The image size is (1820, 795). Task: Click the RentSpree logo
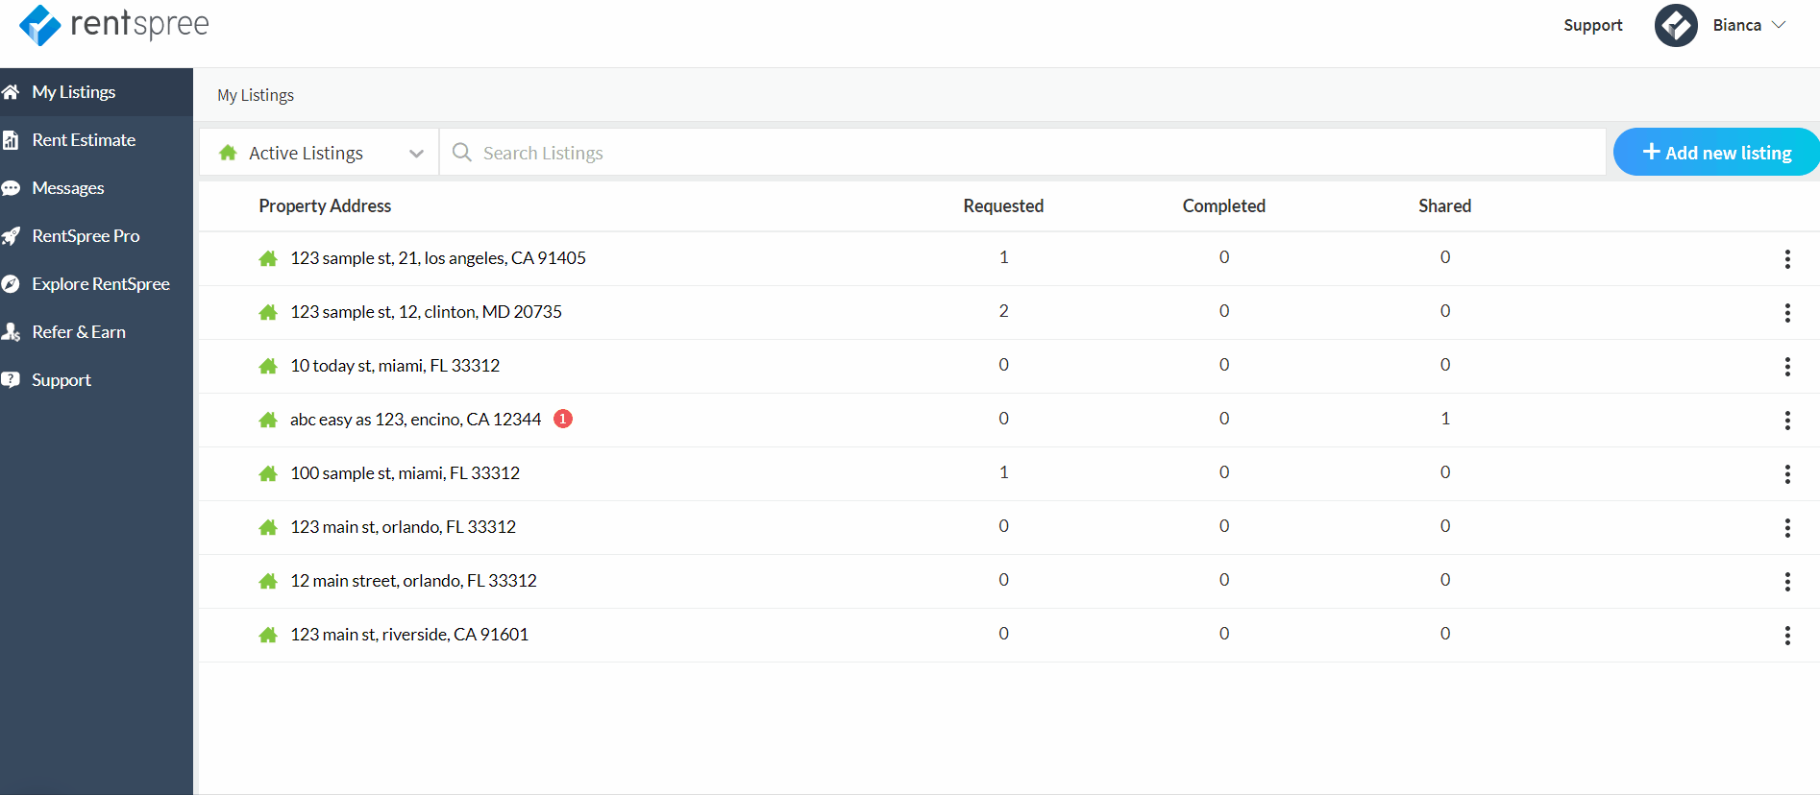[114, 24]
